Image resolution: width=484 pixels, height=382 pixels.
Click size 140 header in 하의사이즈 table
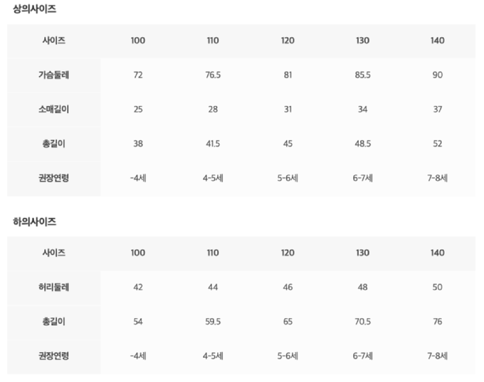tap(437, 253)
